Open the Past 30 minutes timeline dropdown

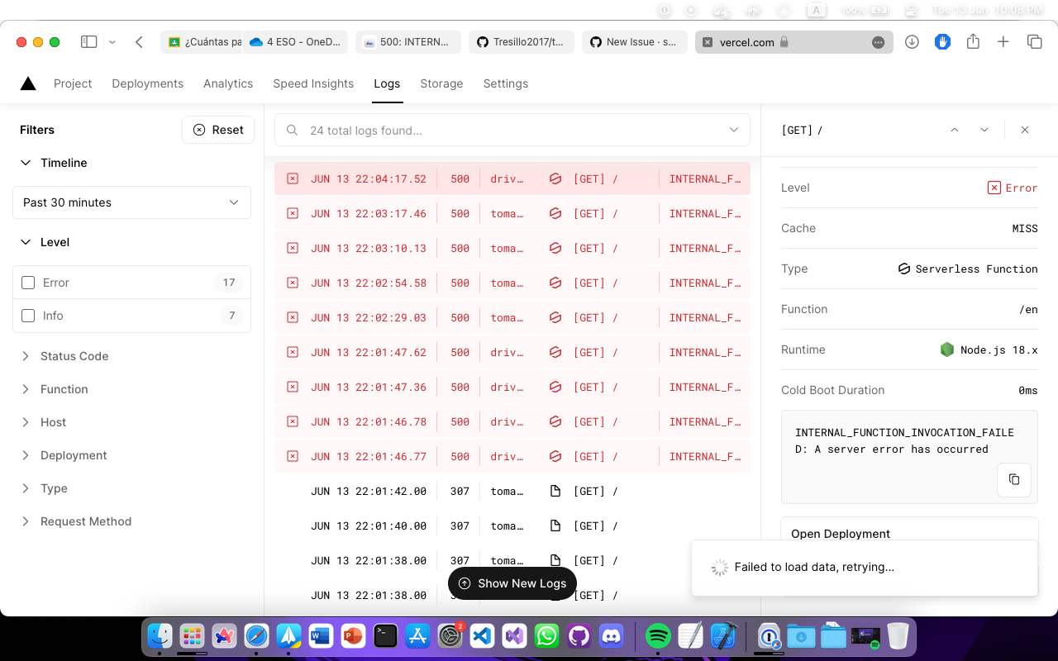point(131,202)
